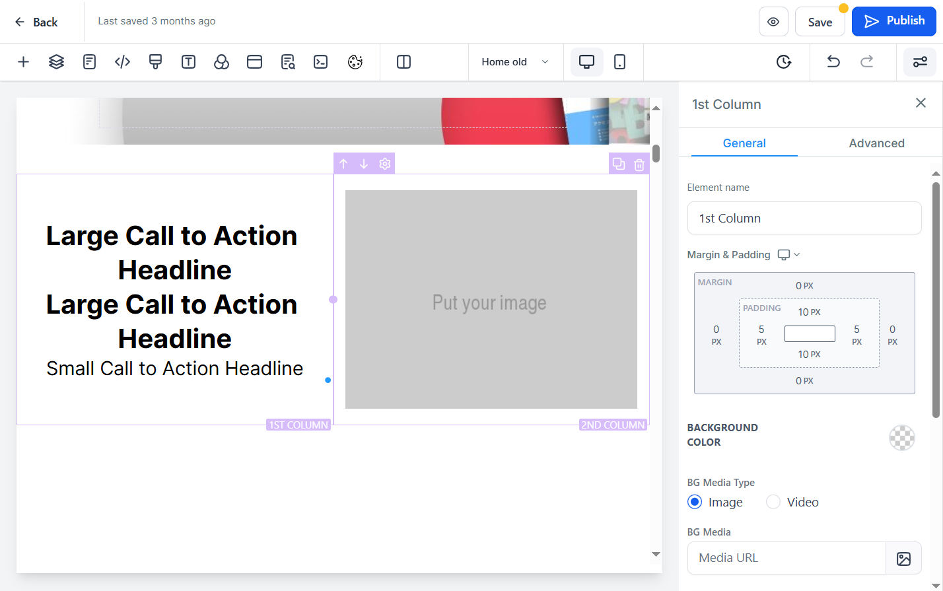Move the column up with arrow icon
943x591 pixels.
(x=343, y=164)
